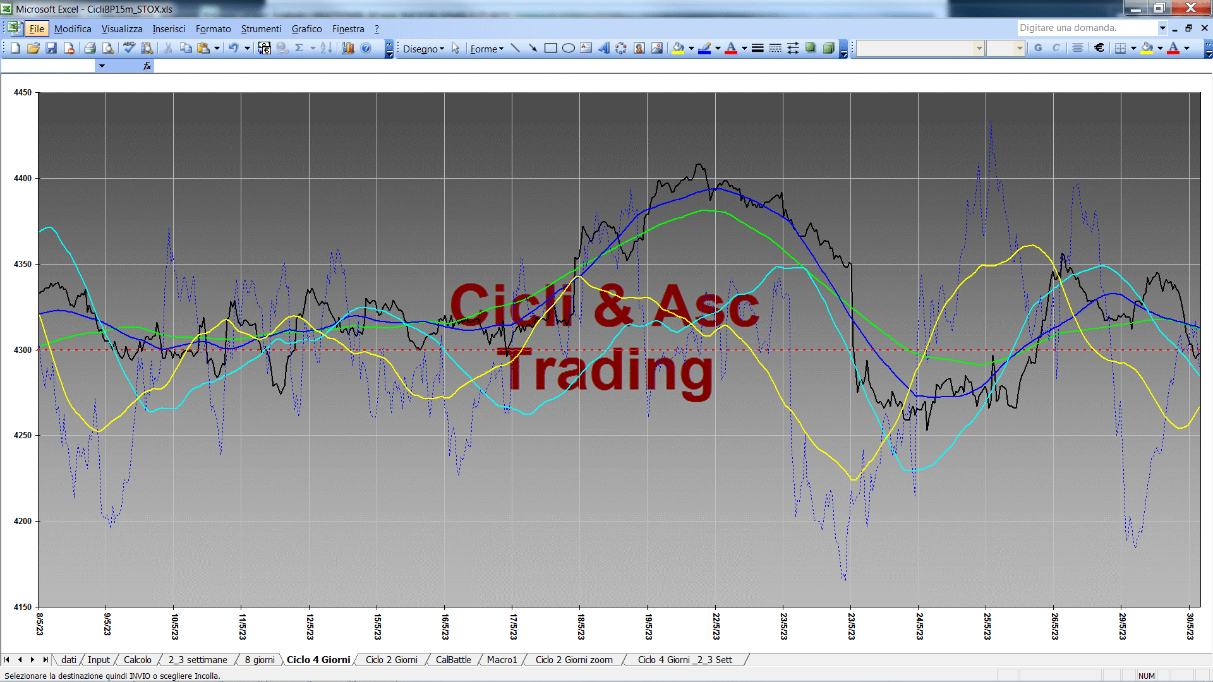This screenshot has height=682, width=1213.
Task: Click the Print icon
Action: tap(90, 48)
